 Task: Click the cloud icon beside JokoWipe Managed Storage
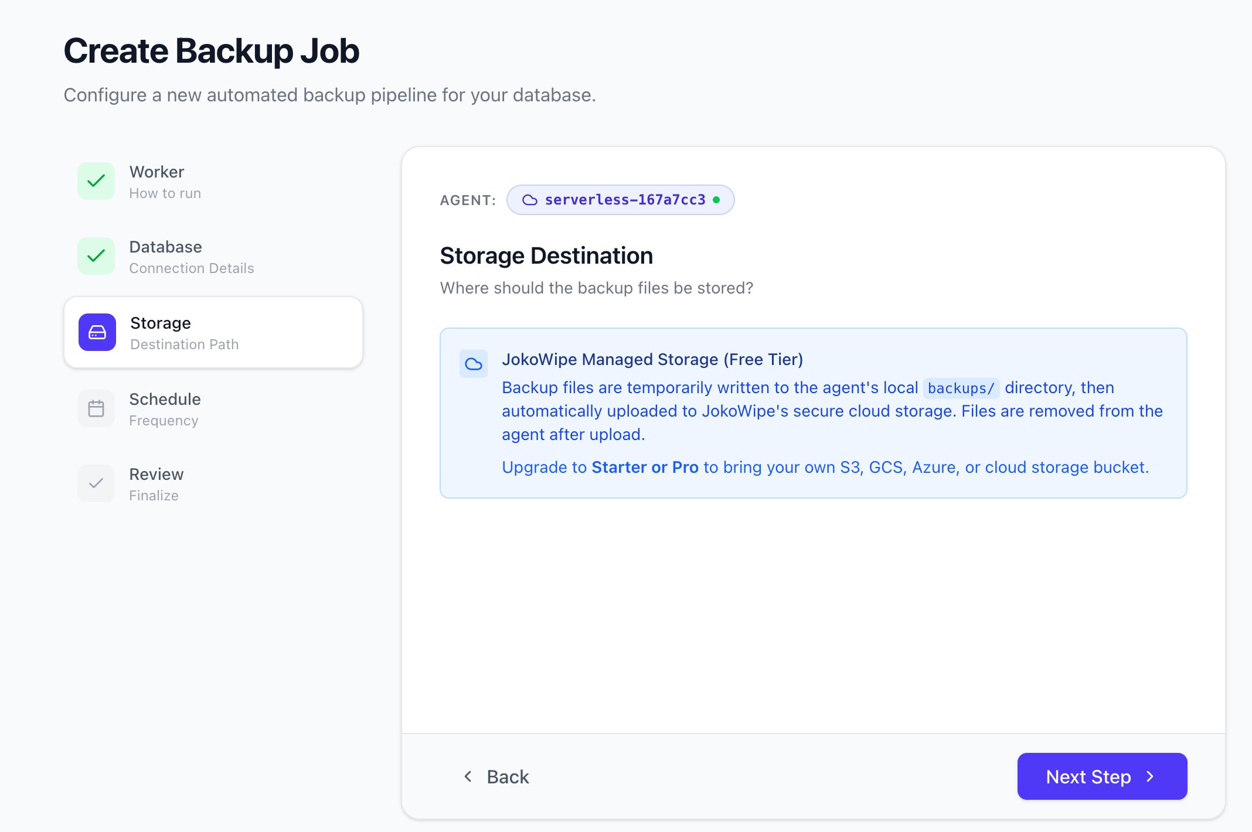pos(474,364)
